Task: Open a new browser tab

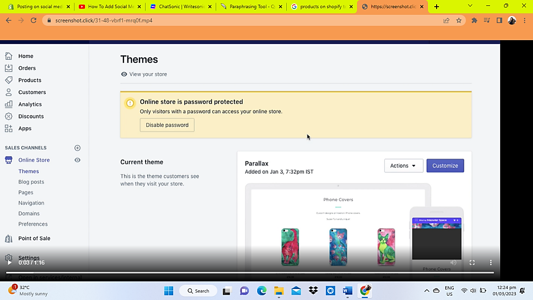Action: 437,7
